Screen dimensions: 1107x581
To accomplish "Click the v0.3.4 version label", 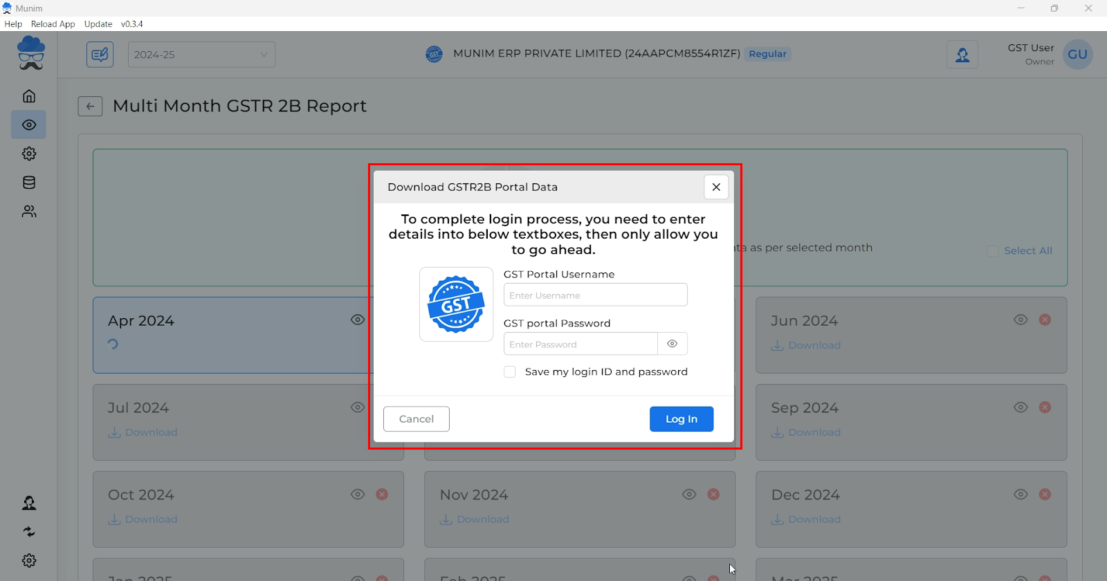I will (x=132, y=24).
